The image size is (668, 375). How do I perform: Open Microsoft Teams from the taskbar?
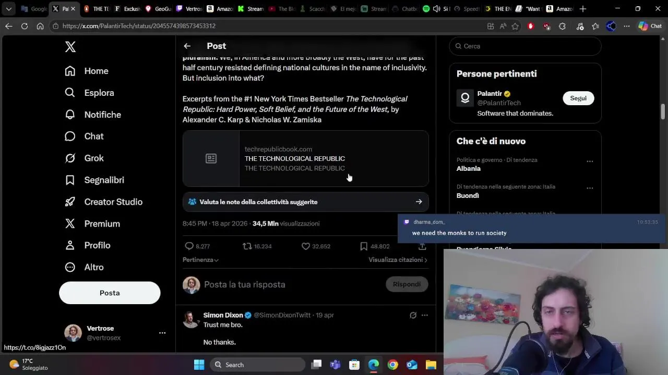pos(335,365)
